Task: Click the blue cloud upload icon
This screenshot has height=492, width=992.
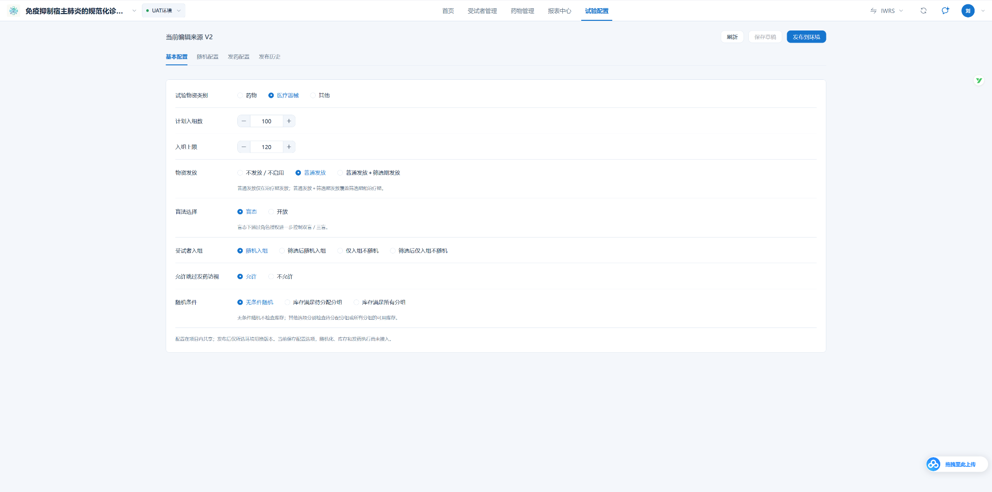Action: tap(933, 464)
